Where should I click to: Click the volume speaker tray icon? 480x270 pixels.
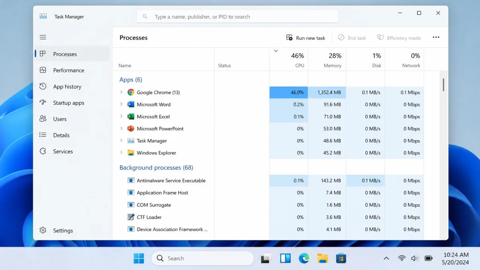[415, 258]
